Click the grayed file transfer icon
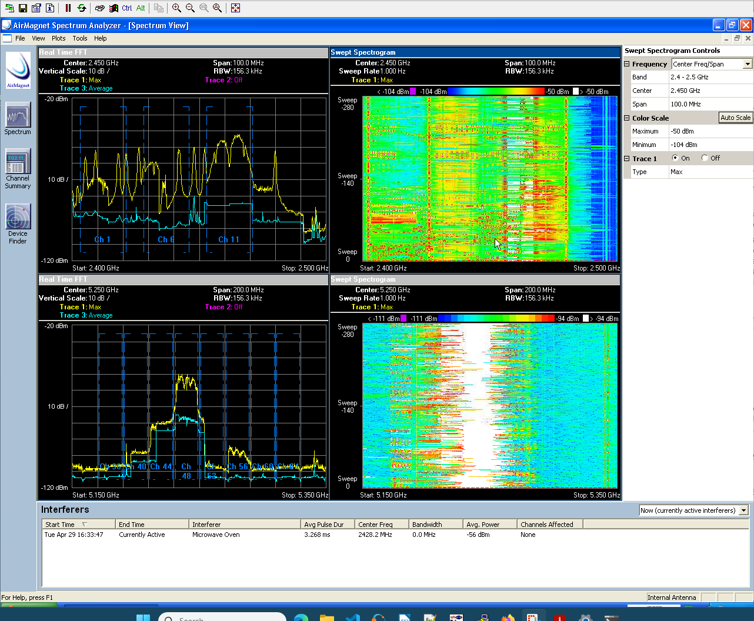Image resolution: width=754 pixels, height=621 pixels. click(159, 8)
